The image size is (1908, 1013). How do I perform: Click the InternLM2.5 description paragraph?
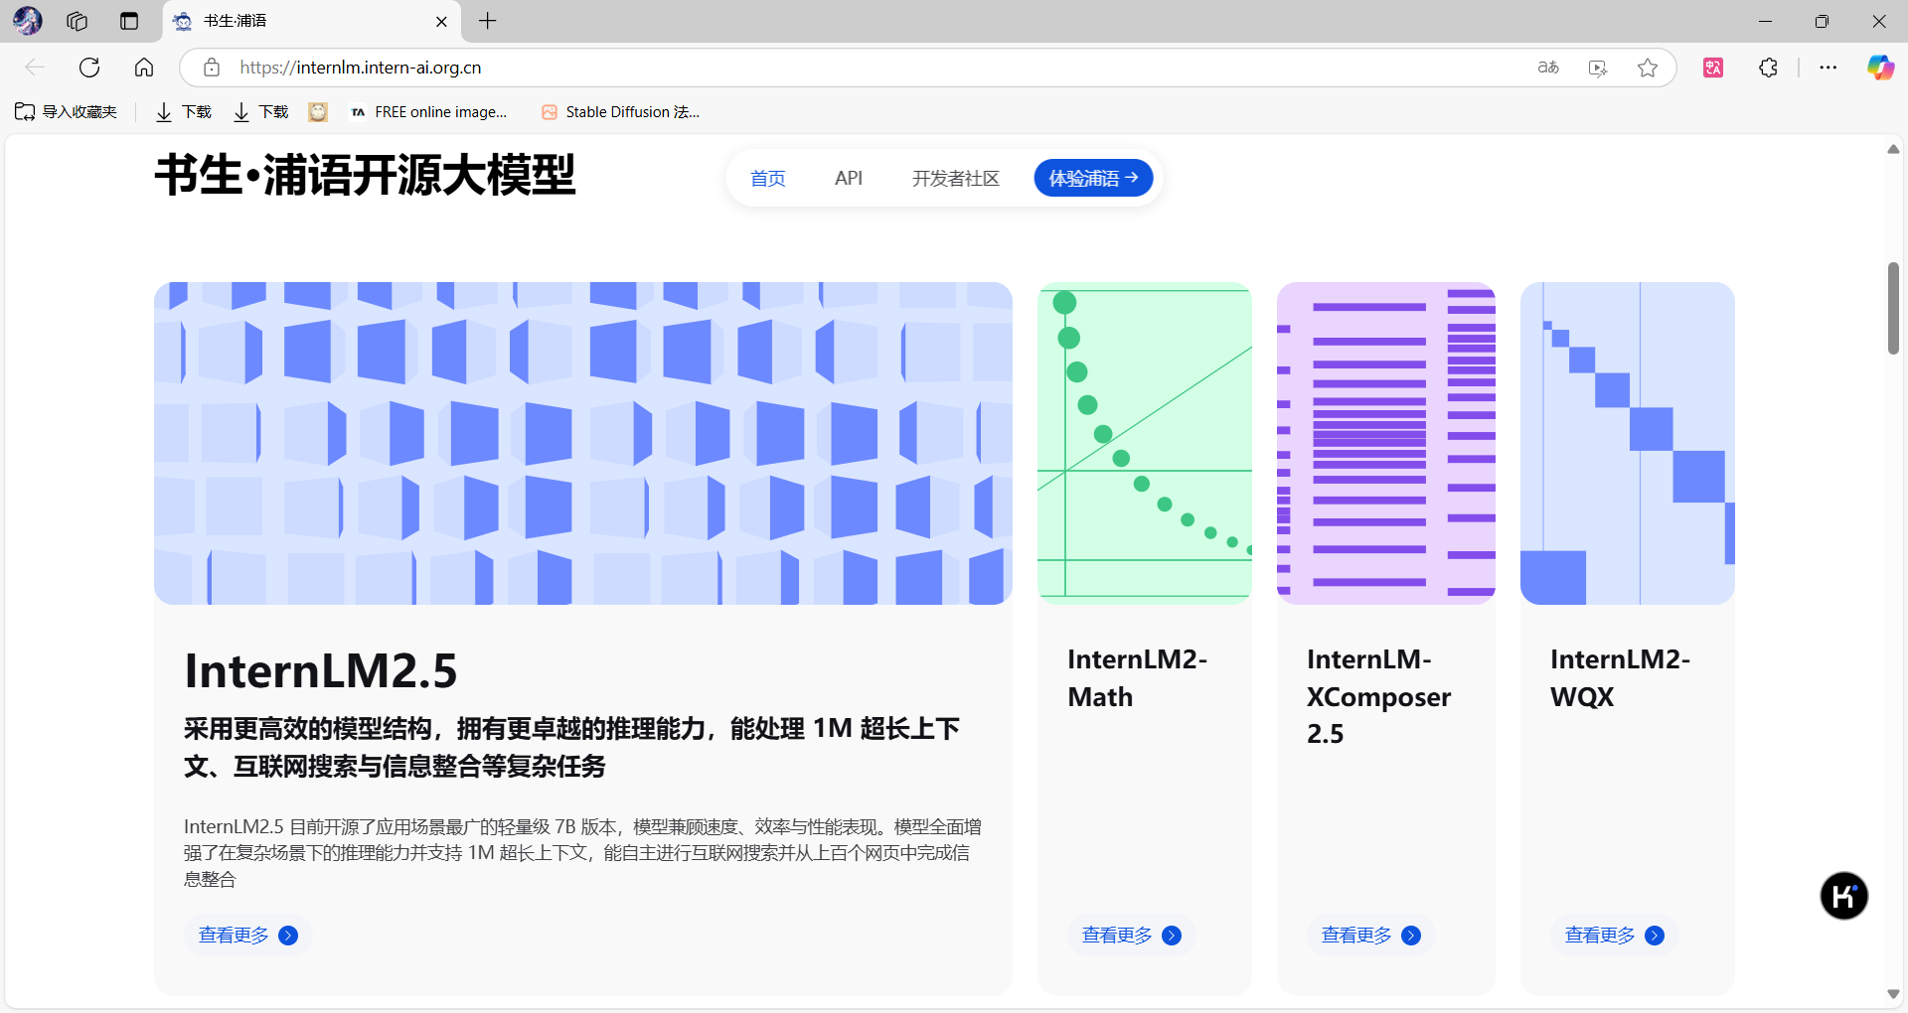click(x=582, y=852)
